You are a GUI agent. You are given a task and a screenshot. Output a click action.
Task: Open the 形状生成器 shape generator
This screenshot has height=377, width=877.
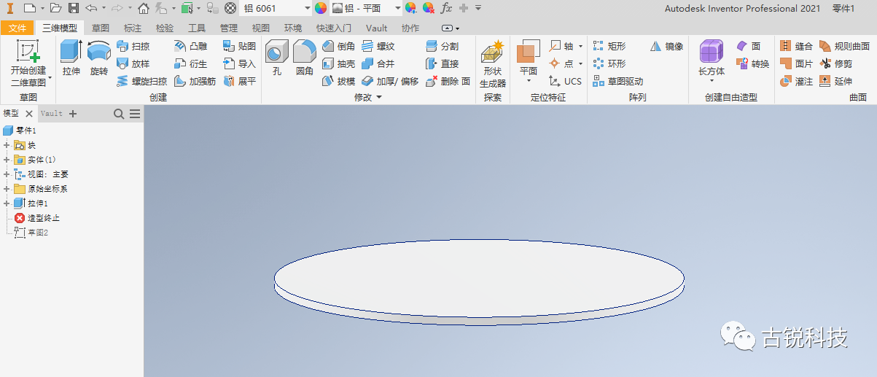pos(493,63)
